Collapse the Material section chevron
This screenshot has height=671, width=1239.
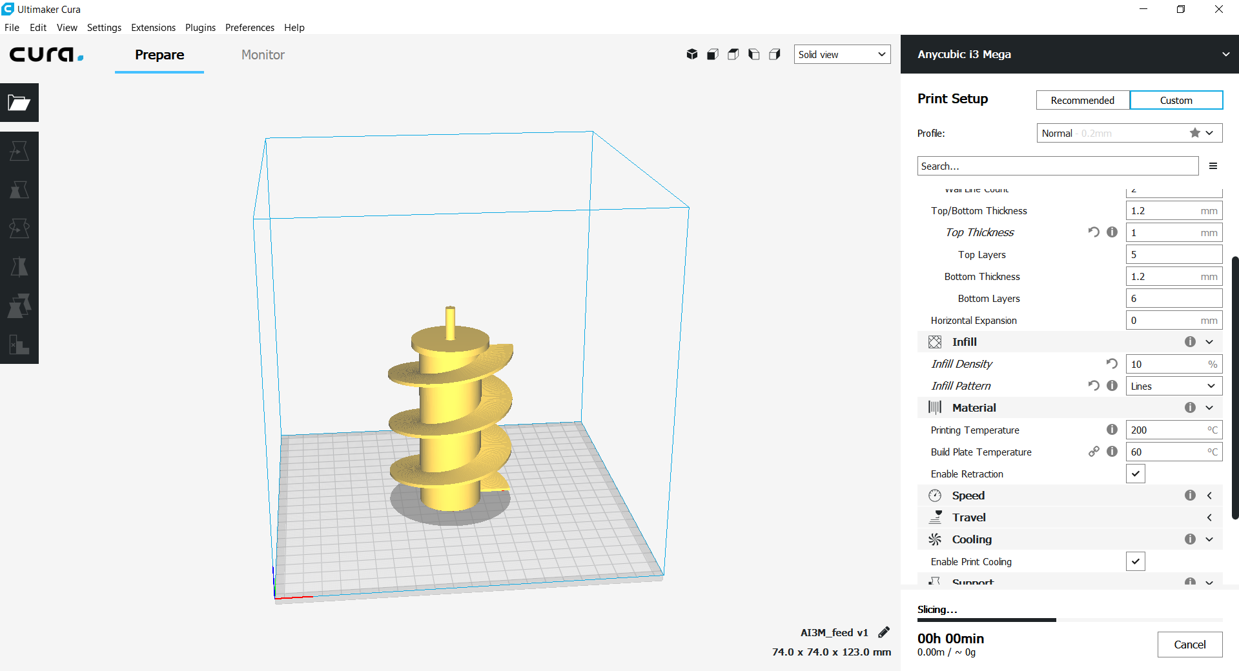[x=1209, y=408]
